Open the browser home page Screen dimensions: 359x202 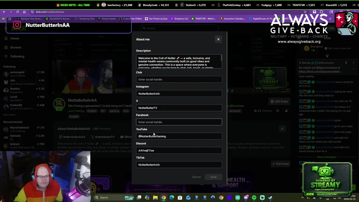[24, 12]
